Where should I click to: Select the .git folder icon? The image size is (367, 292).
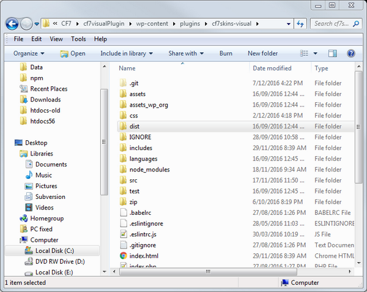click(123, 83)
